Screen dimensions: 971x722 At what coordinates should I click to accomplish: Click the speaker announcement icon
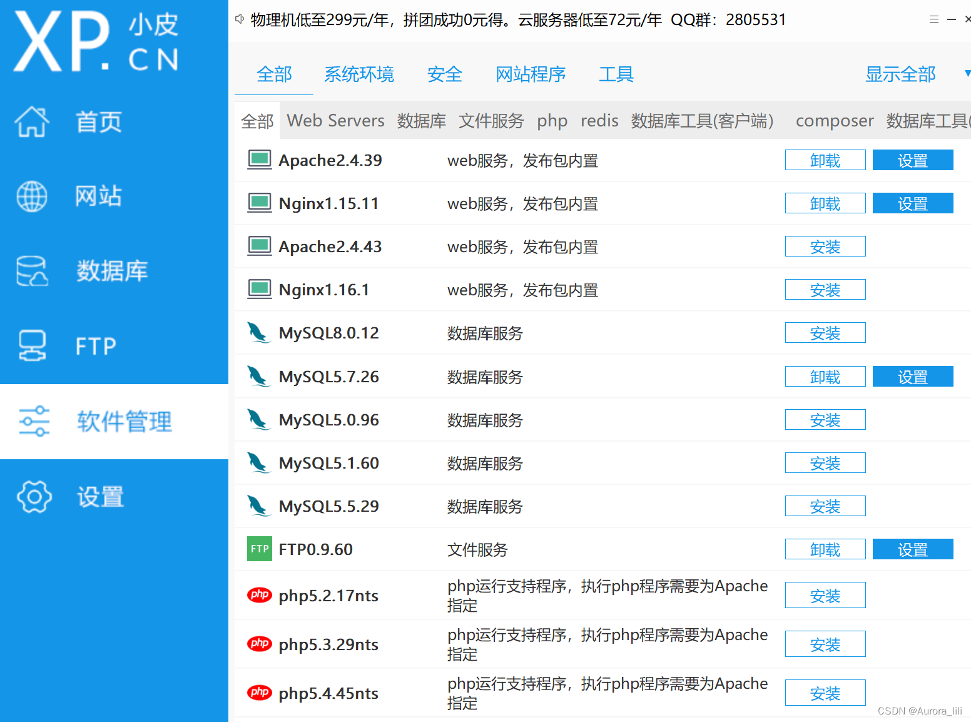tap(240, 19)
